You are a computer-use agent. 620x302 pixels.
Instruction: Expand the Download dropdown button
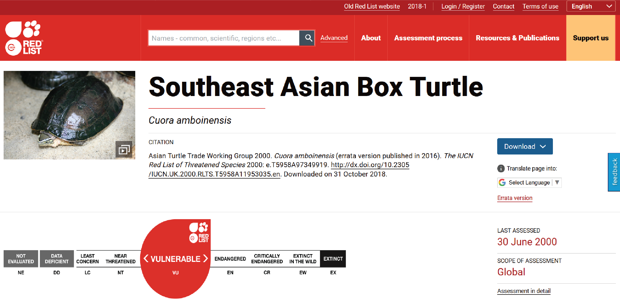525,146
